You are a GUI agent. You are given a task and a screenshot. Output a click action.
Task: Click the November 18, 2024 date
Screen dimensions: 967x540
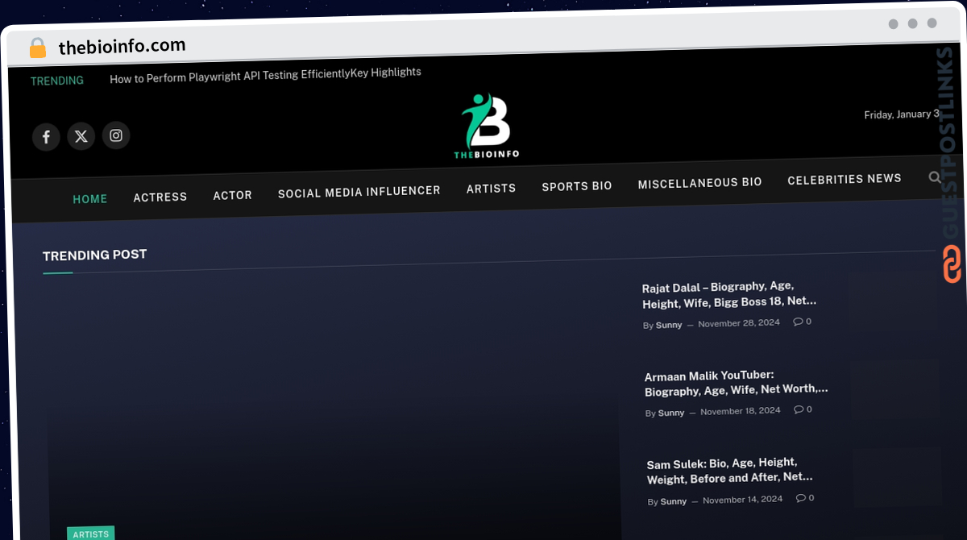[741, 411]
